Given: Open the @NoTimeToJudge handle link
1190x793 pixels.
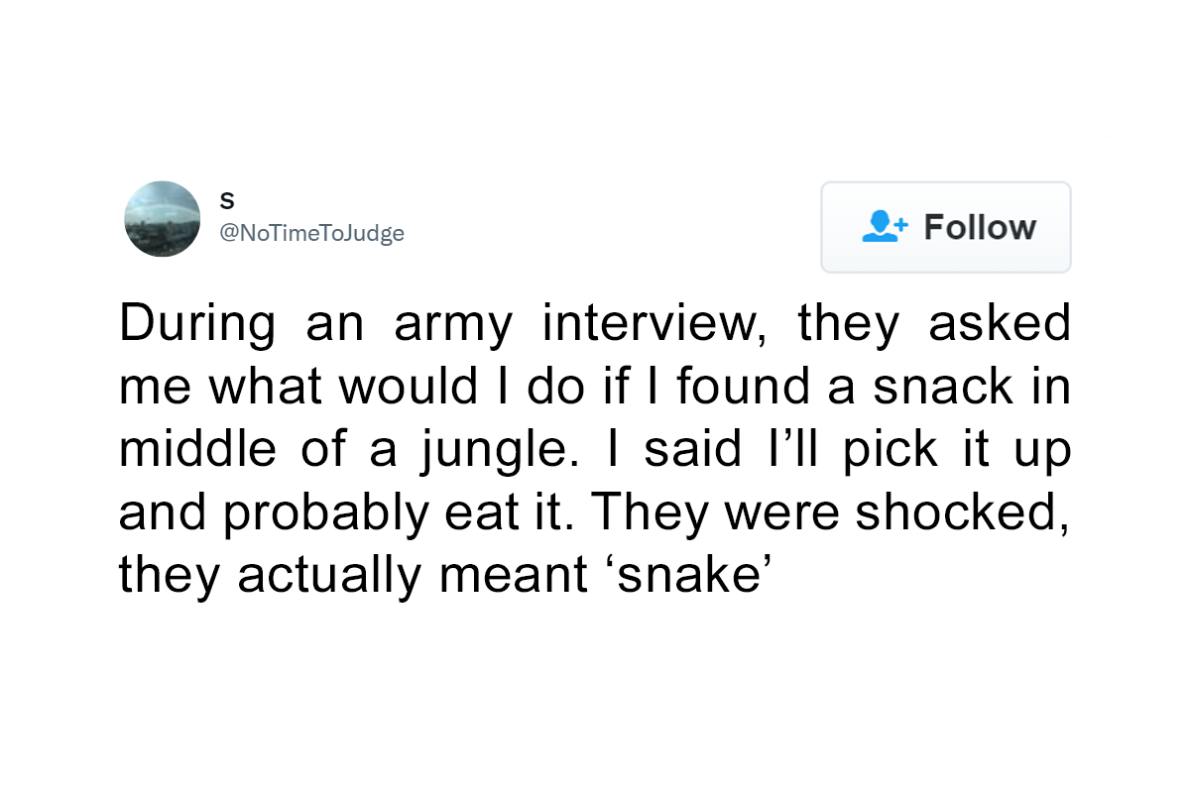Looking at the screenshot, I should (x=312, y=234).
